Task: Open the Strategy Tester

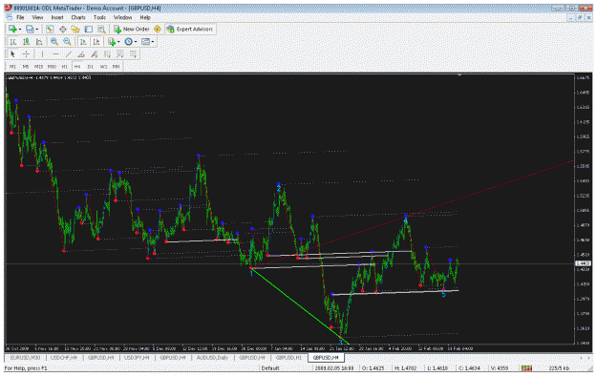Action: coord(101,29)
